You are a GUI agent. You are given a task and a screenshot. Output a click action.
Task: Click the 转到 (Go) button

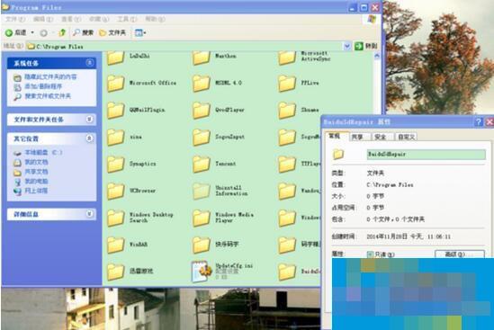[366, 46]
